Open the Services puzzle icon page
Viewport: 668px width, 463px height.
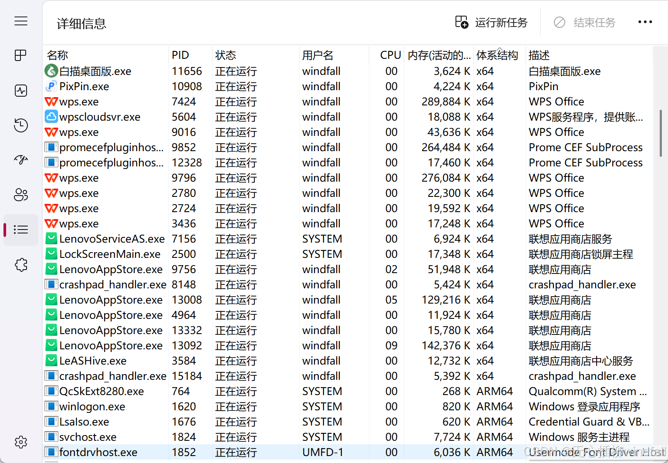20,264
